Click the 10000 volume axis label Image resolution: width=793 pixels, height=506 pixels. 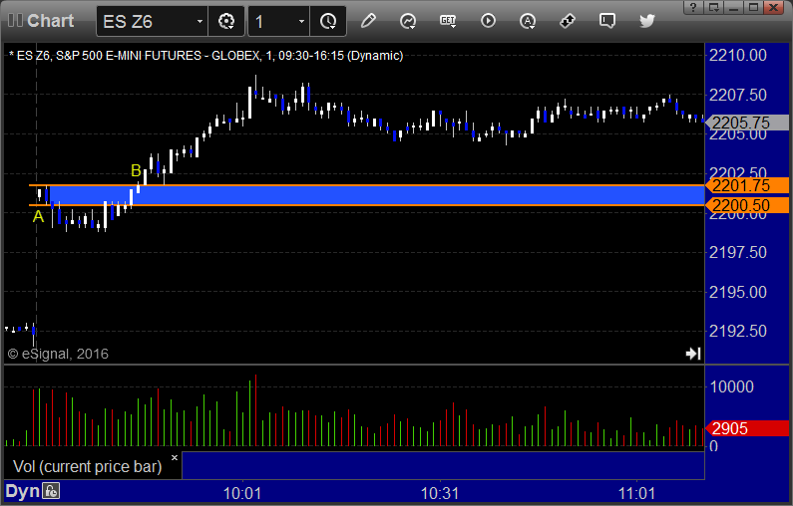click(731, 386)
